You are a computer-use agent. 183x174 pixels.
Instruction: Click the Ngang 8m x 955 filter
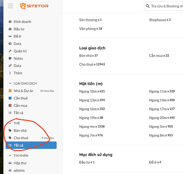(161, 135)
